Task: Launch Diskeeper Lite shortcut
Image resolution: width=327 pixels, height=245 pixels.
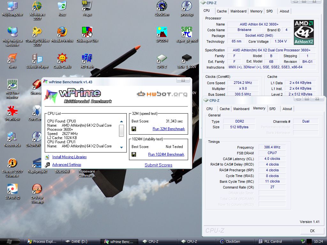Action: 87,34
